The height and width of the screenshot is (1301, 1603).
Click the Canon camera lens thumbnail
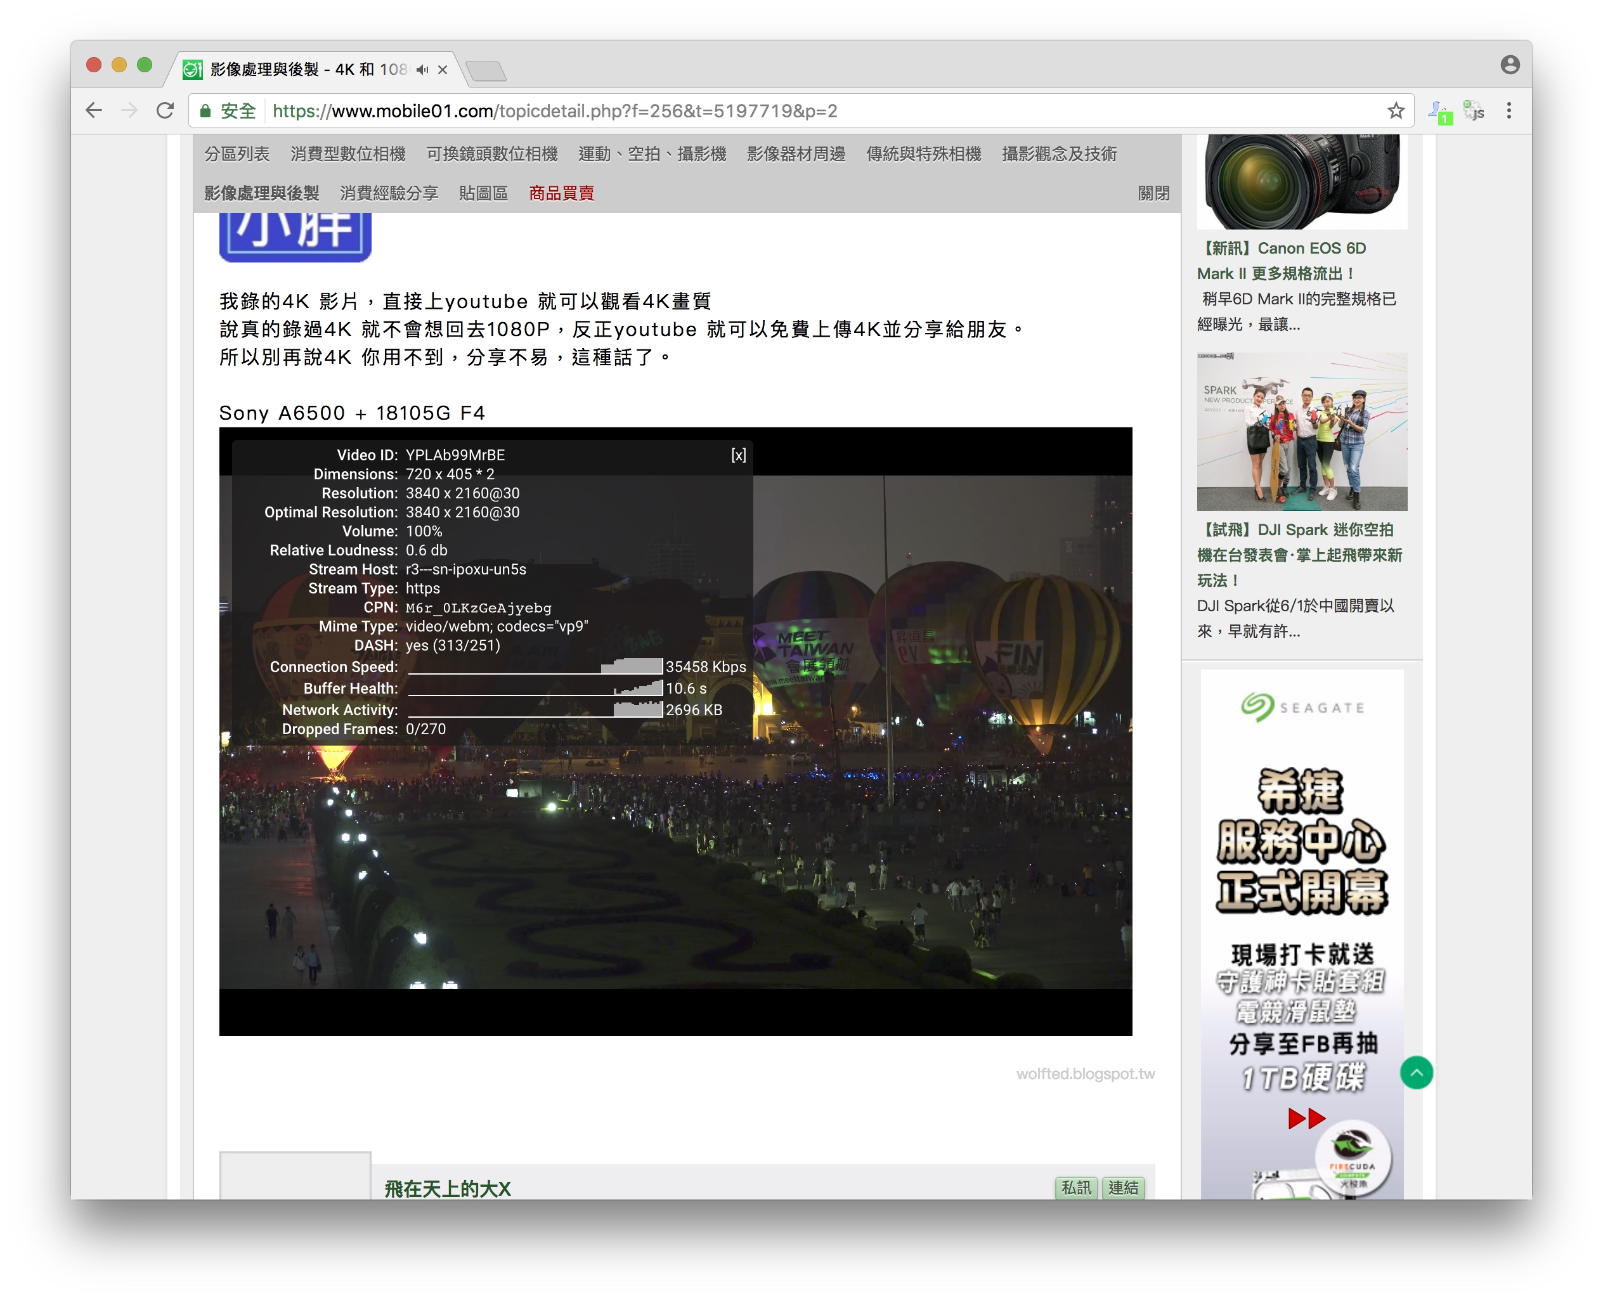[x=1302, y=182]
